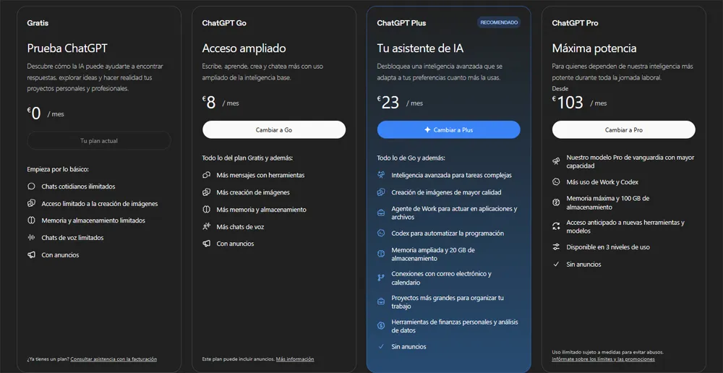
Task: Click the blue Cambiar a Plus button
Action: [x=449, y=129]
